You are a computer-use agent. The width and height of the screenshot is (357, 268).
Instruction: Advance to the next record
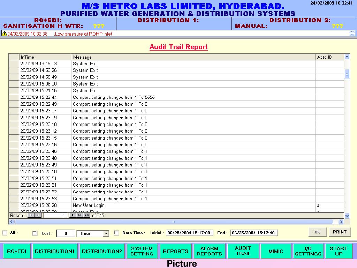[73, 215]
